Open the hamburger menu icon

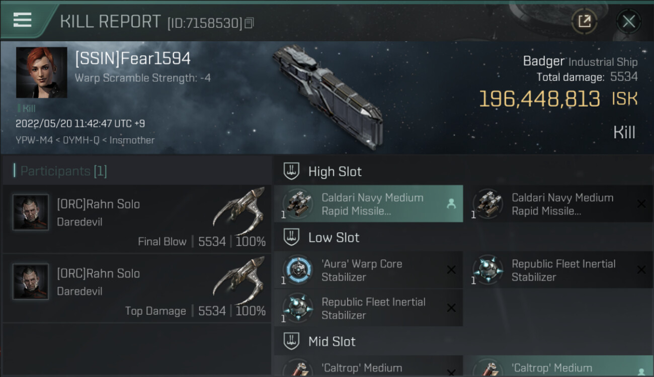click(x=23, y=20)
